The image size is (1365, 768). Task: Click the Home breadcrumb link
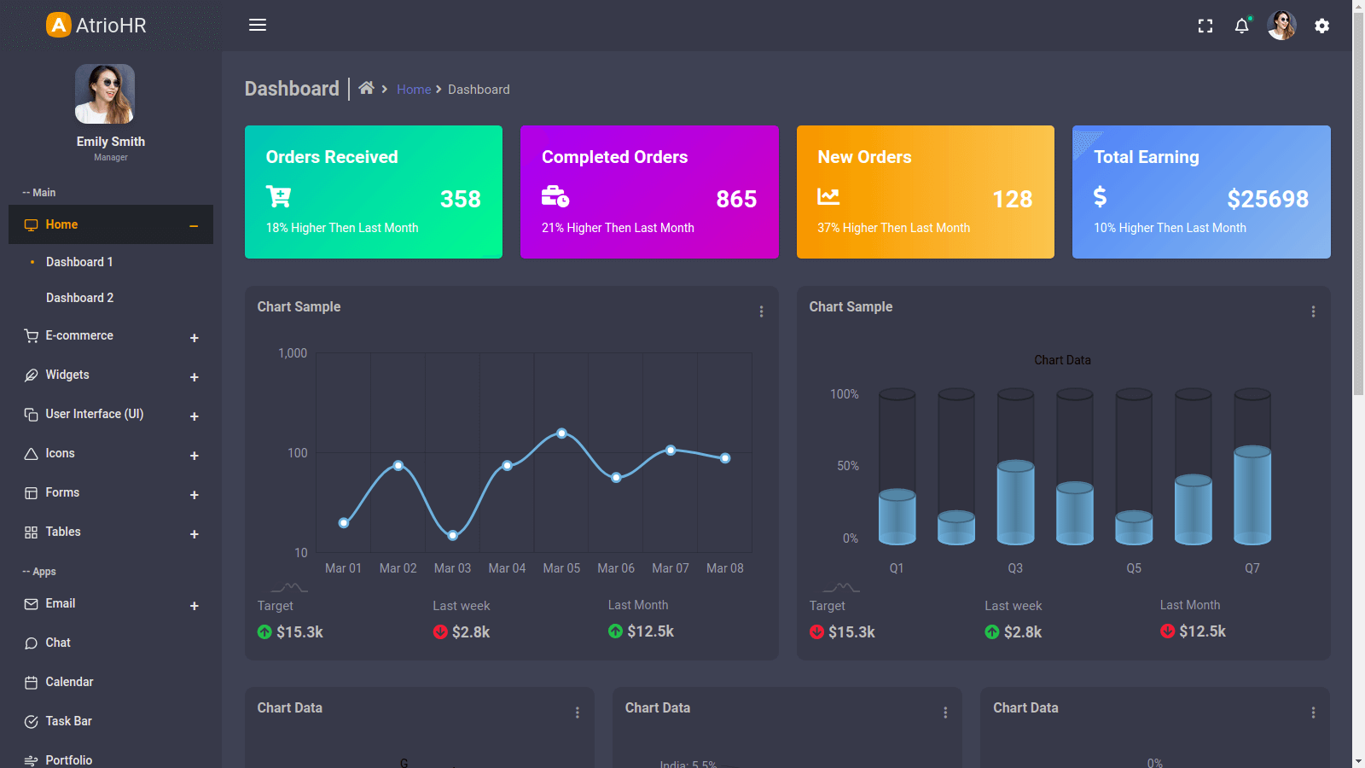pyautogui.click(x=414, y=90)
